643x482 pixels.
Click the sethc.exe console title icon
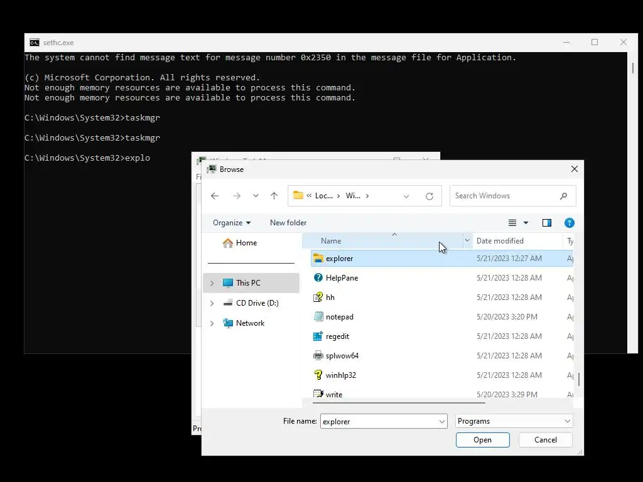(x=35, y=43)
